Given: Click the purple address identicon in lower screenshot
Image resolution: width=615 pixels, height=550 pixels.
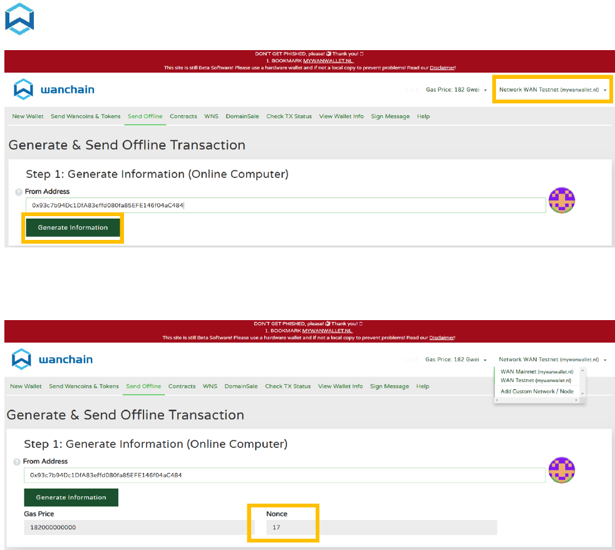Looking at the screenshot, I should click(562, 470).
